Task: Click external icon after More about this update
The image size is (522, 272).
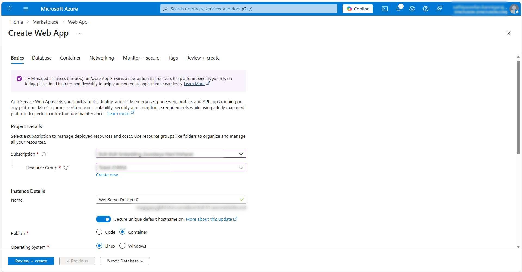Action: 235,219
